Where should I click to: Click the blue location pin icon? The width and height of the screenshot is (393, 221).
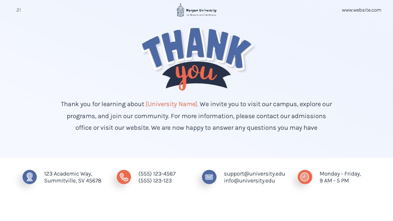29,177
